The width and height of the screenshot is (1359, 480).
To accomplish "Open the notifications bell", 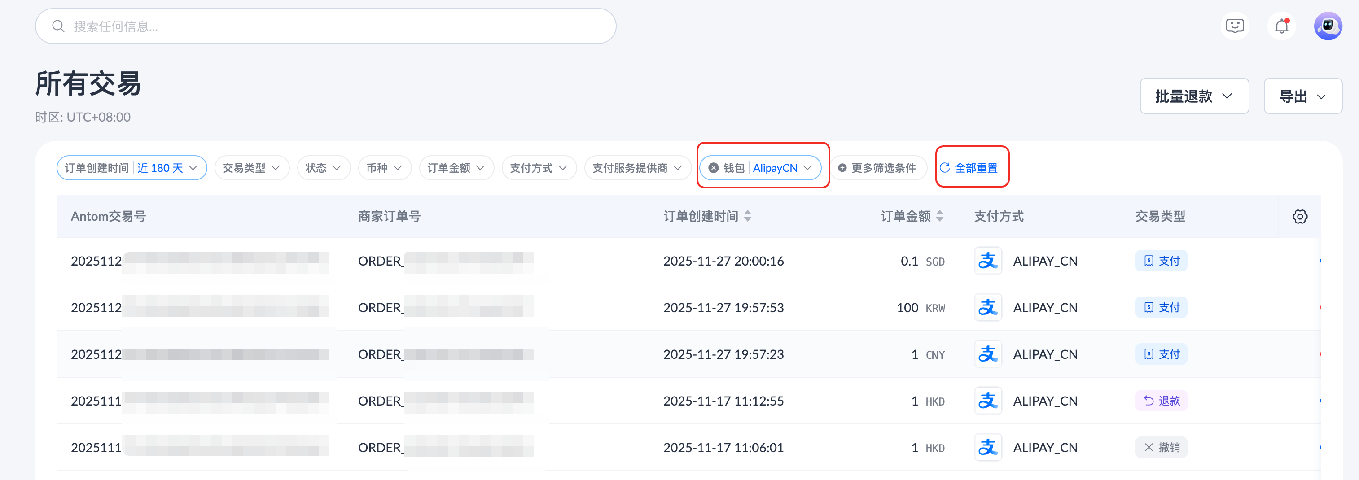I will coord(1281,26).
